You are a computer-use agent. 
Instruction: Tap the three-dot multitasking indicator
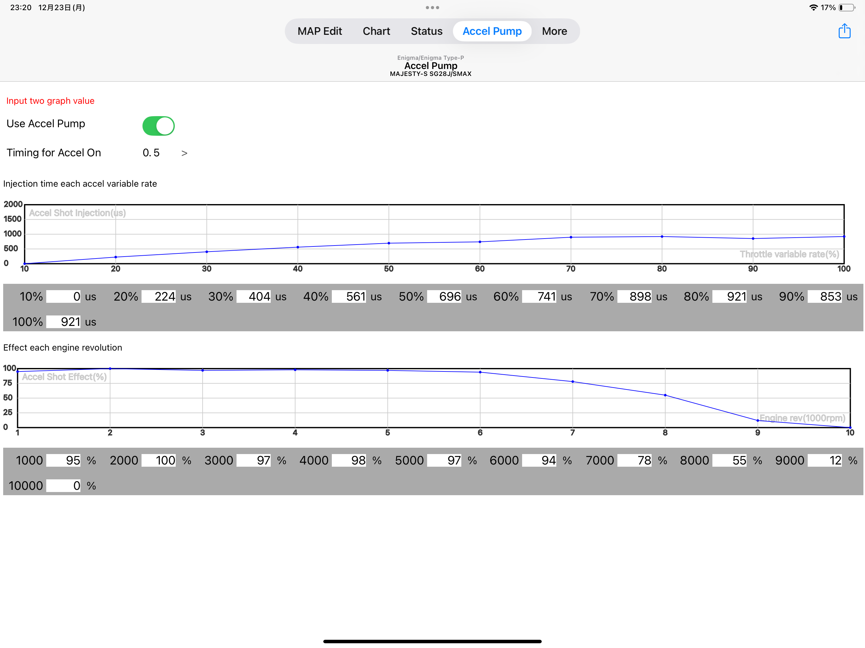pos(432,7)
